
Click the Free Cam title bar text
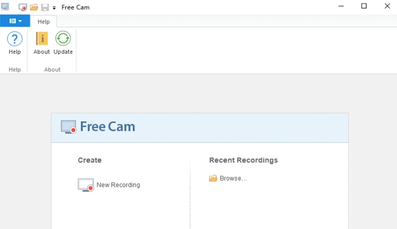click(x=75, y=7)
